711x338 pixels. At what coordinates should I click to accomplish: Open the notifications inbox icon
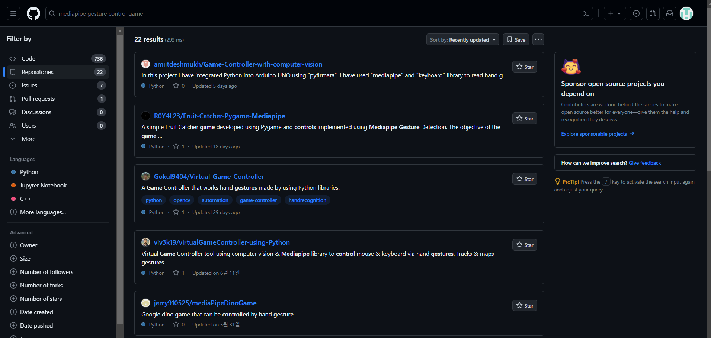(x=670, y=13)
